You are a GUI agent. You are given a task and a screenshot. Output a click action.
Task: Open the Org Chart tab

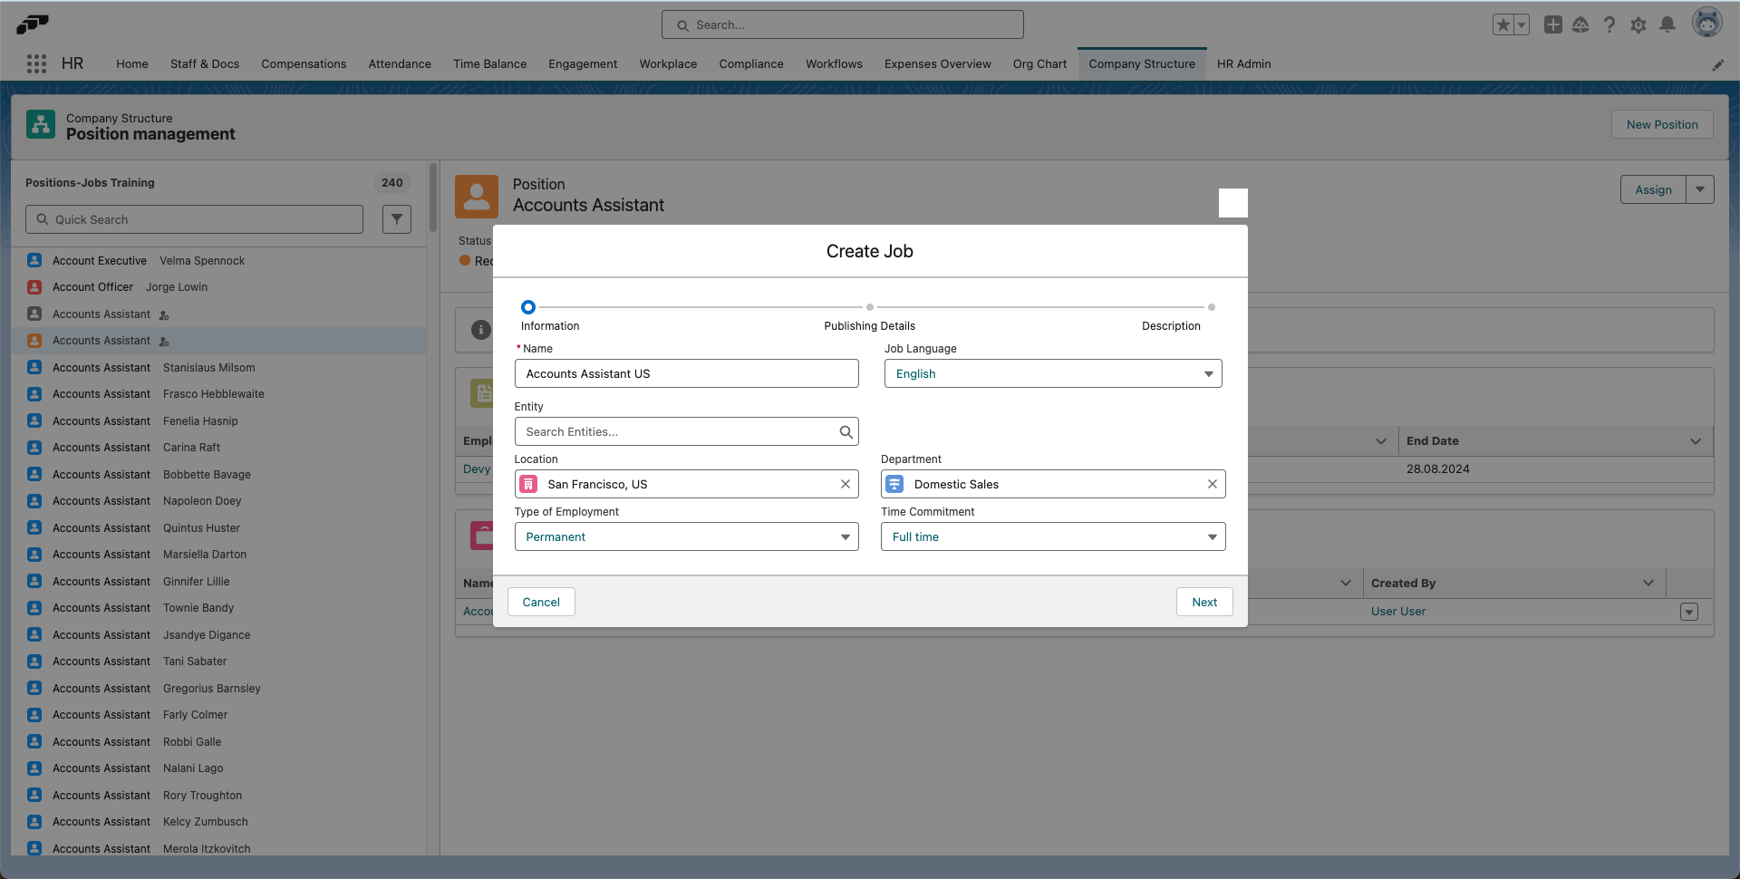[1039, 63]
